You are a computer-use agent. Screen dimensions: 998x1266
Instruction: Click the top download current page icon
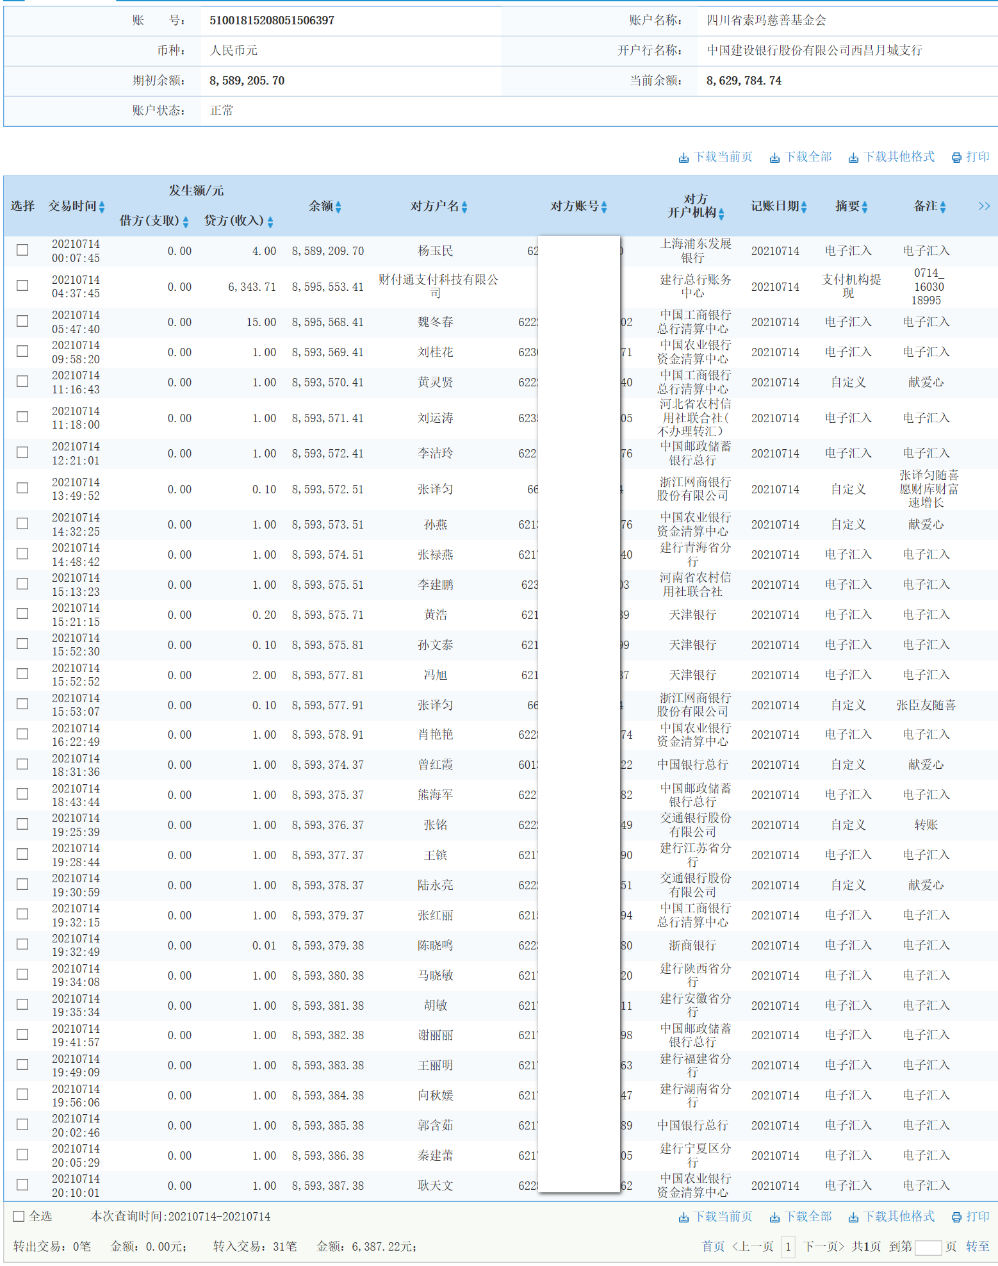(x=683, y=158)
